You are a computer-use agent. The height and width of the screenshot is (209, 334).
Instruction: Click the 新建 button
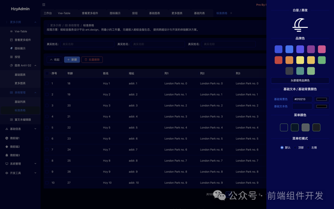(72, 60)
